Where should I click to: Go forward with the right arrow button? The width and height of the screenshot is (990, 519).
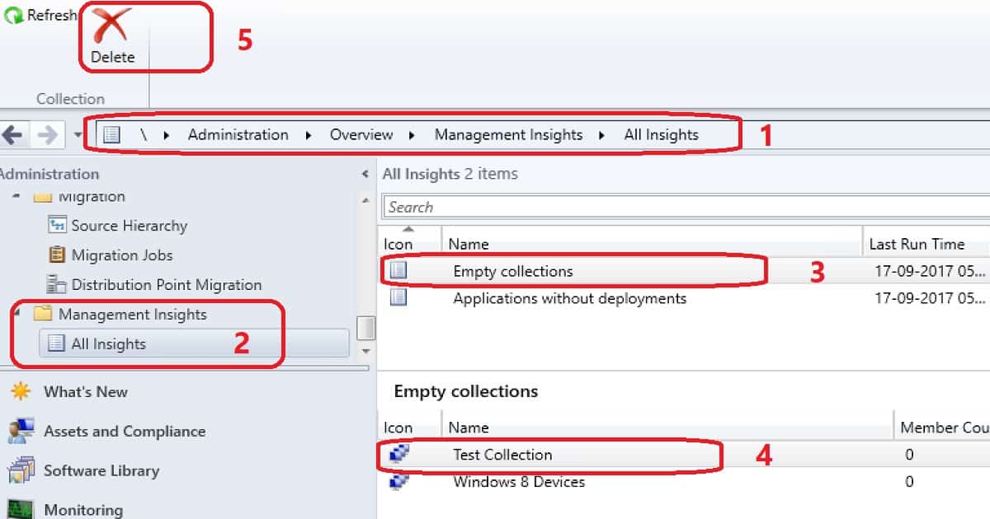(47, 135)
